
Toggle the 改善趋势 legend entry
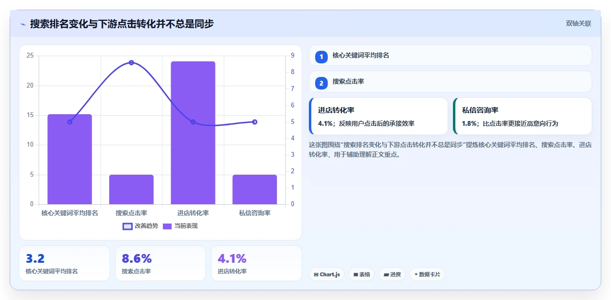[140, 226]
